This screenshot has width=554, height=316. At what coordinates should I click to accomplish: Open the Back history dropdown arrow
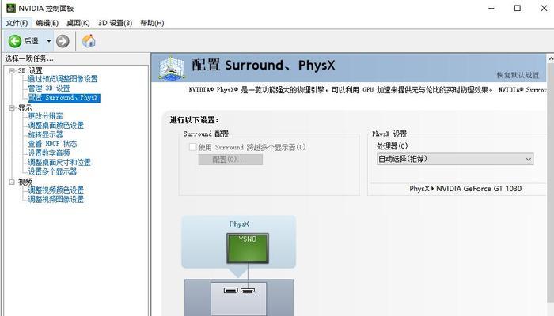(x=49, y=41)
